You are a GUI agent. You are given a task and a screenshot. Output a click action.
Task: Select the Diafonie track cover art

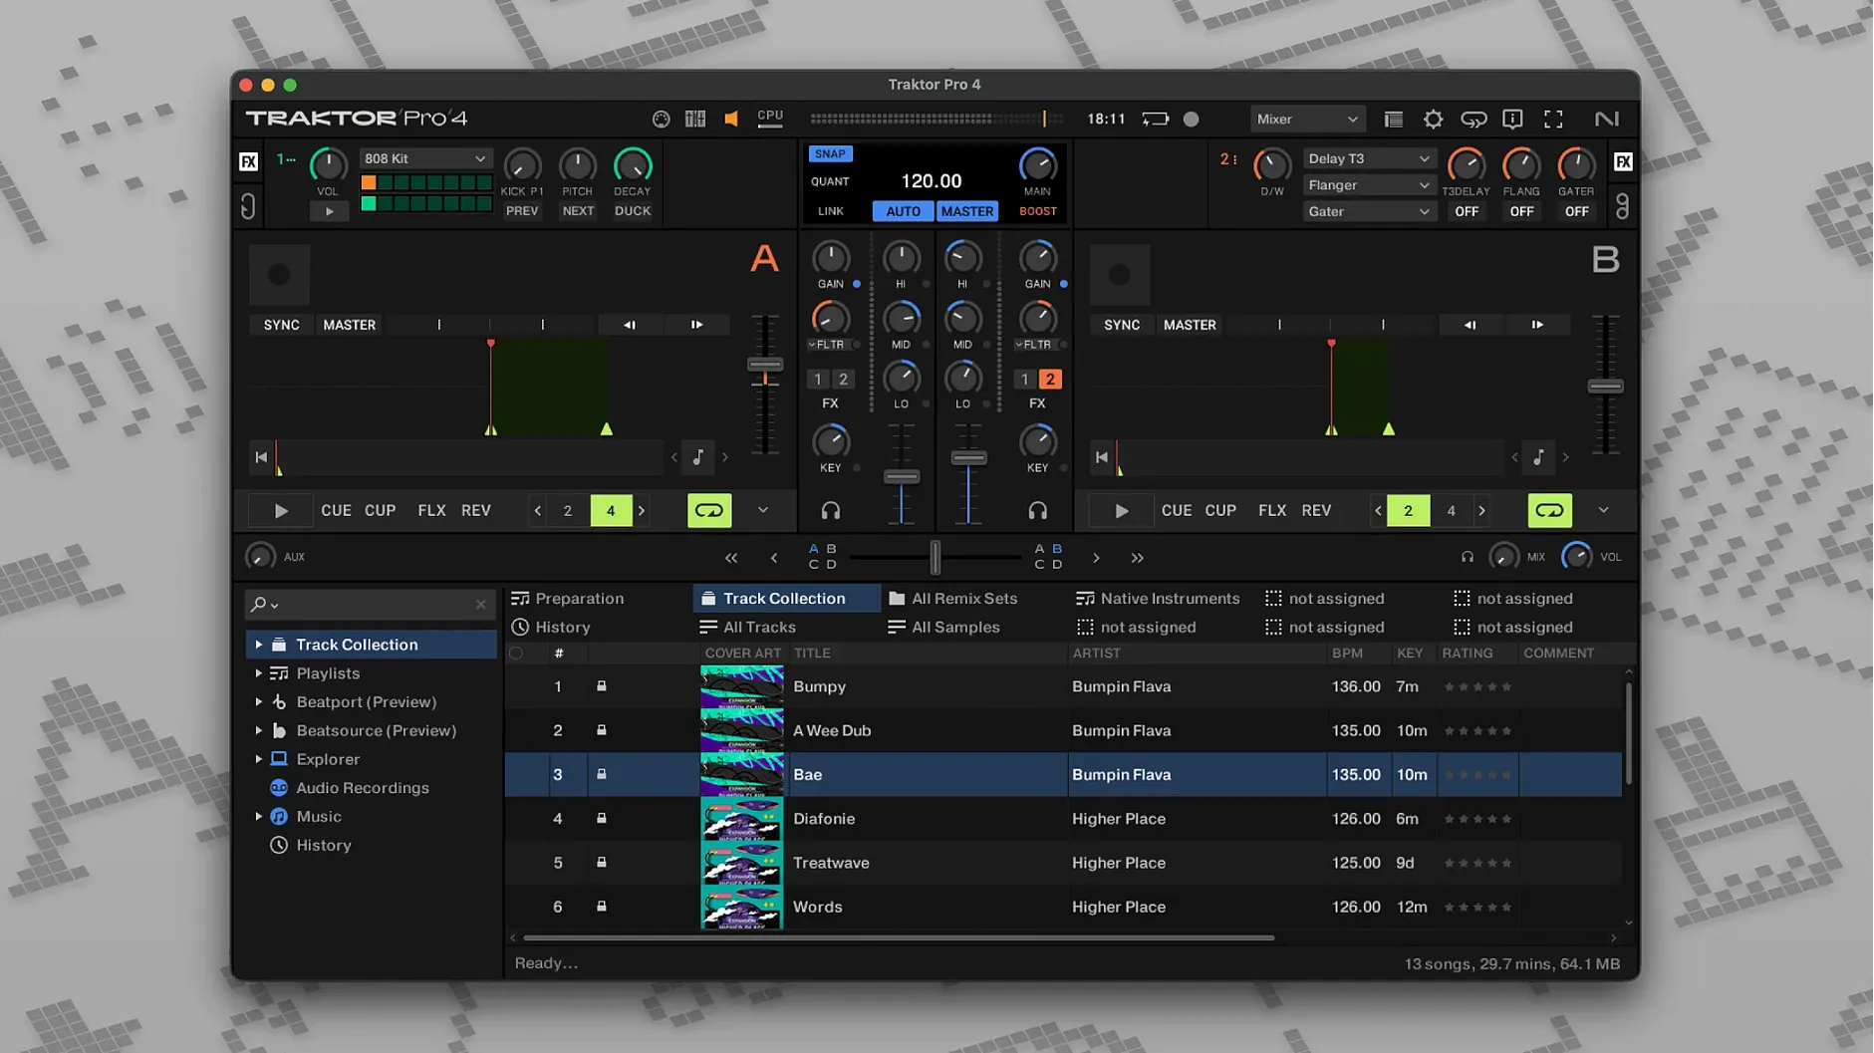pos(741,819)
